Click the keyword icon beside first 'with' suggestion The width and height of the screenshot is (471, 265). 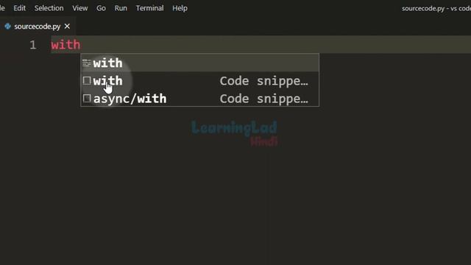tap(87, 63)
